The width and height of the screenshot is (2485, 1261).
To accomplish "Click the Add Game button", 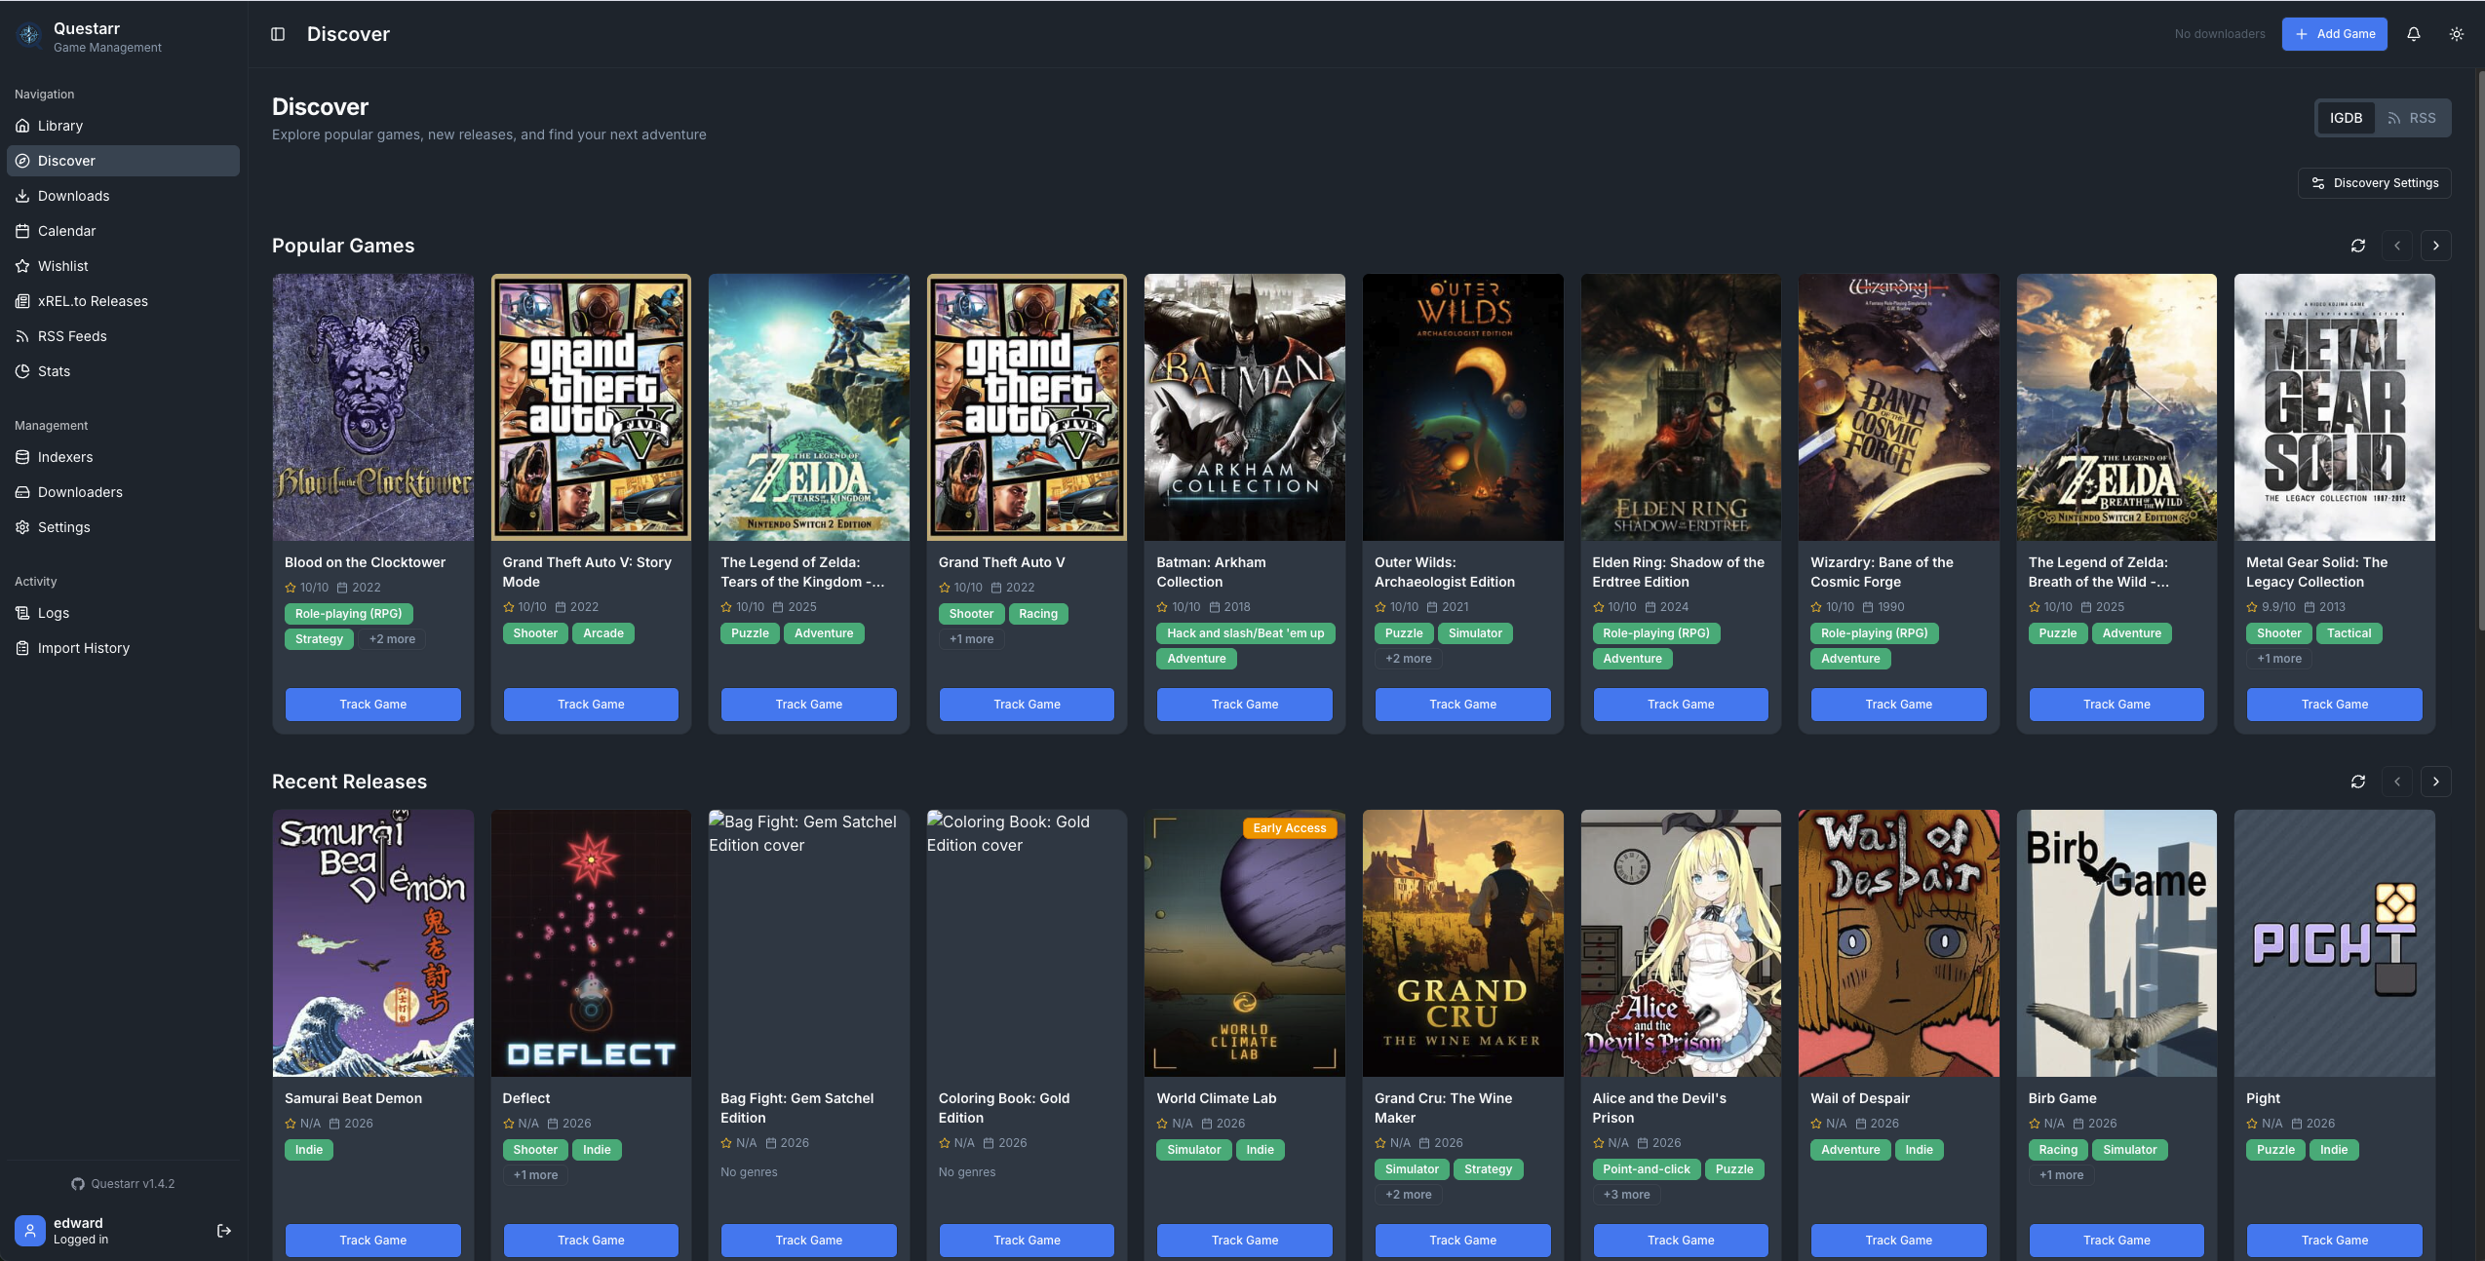I will (x=2335, y=34).
